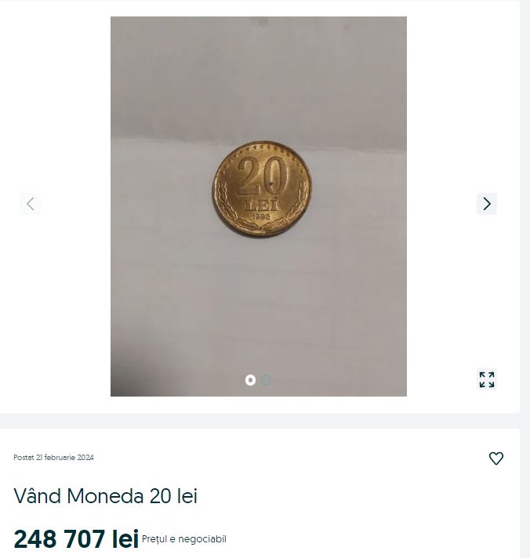Screen dimensions: 530x558
Task: Select the first gallery indicator dot
Action: pos(250,380)
